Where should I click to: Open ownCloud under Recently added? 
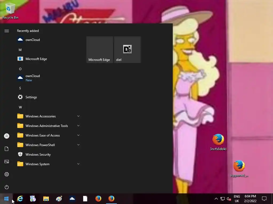tap(49, 40)
